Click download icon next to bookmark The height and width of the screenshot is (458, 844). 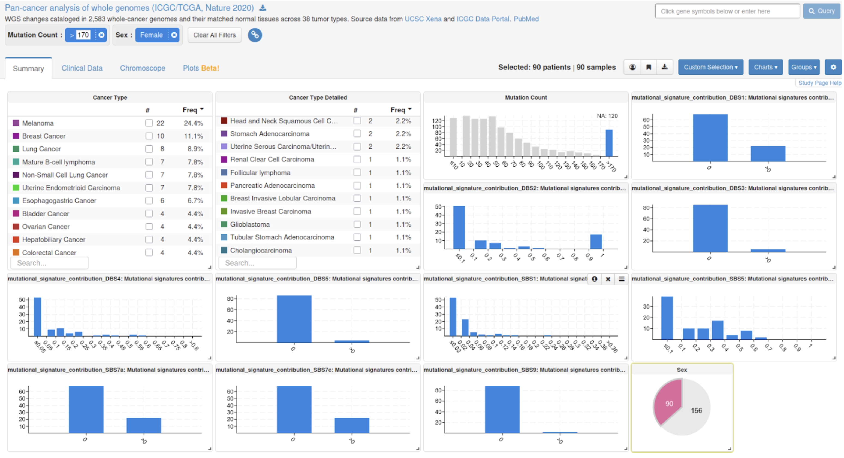click(664, 67)
